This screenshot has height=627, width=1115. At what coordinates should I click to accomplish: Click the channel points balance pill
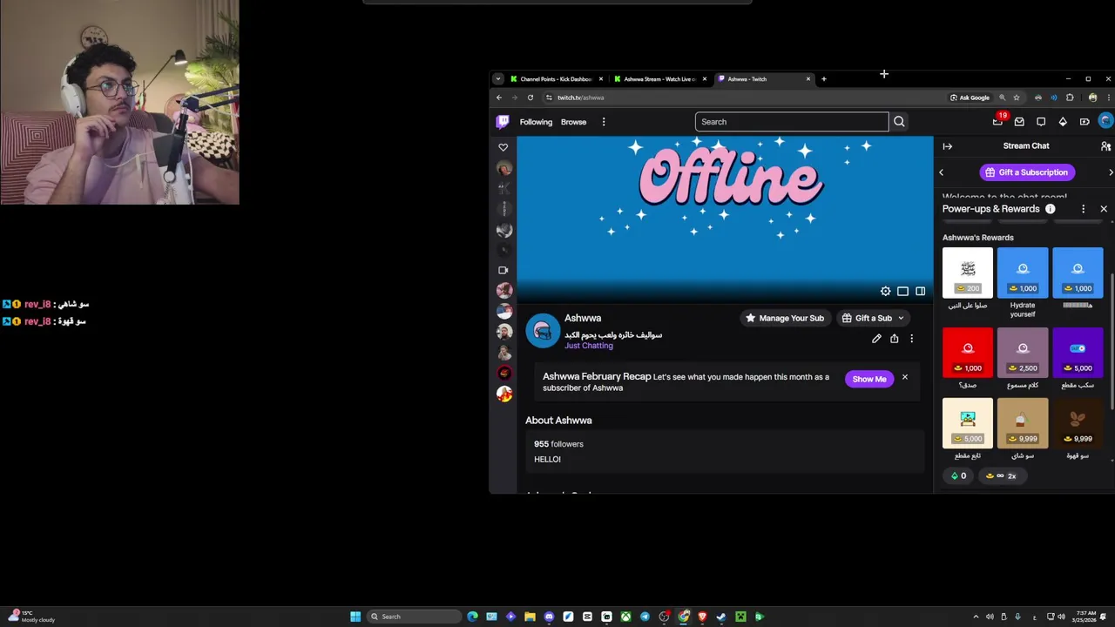click(x=1001, y=475)
